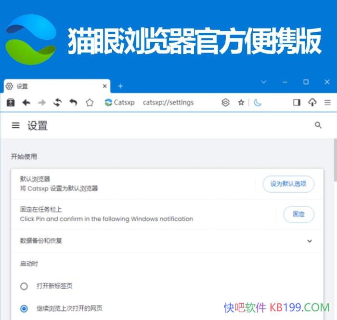Screen dimensions: 337x320
Task: Click the undo closed tab arrow icon
Action: pos(73,103)
